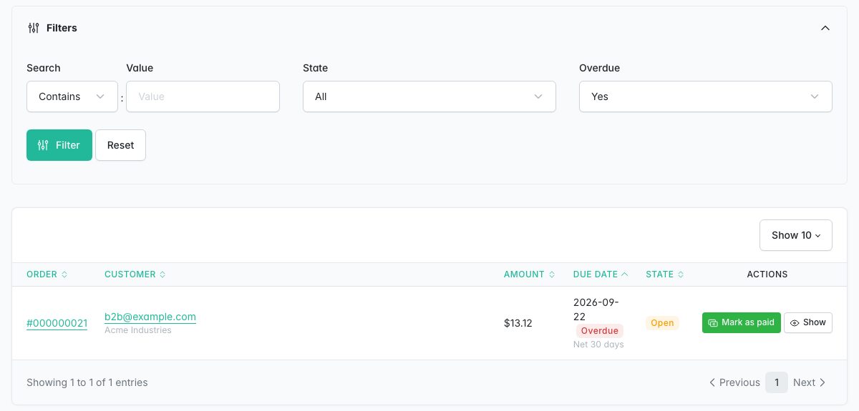Sort table by Order column
Screen dimensions: 859x411
point(47,274)
